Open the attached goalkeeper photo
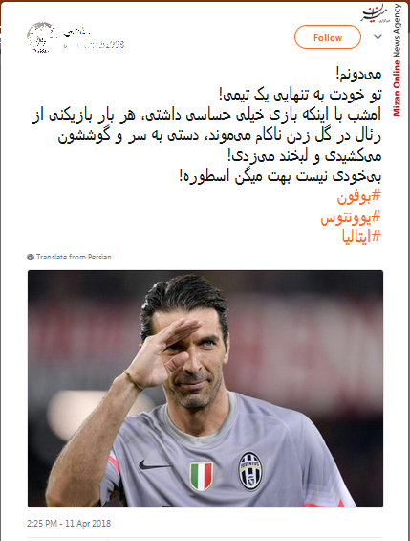410x541 pixels. coord(205,389)
